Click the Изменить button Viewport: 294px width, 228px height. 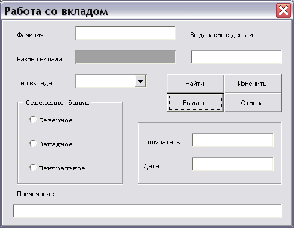(x=253, y=84)
